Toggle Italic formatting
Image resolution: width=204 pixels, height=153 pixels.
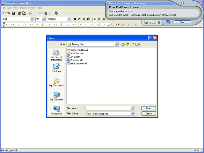pos(79,19)
